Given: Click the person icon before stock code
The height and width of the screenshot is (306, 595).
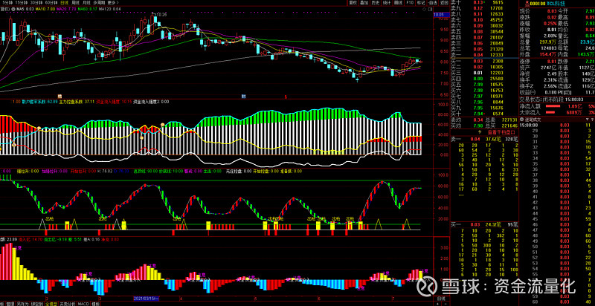Looking at the screenshot, I should (x=527, y=3).
